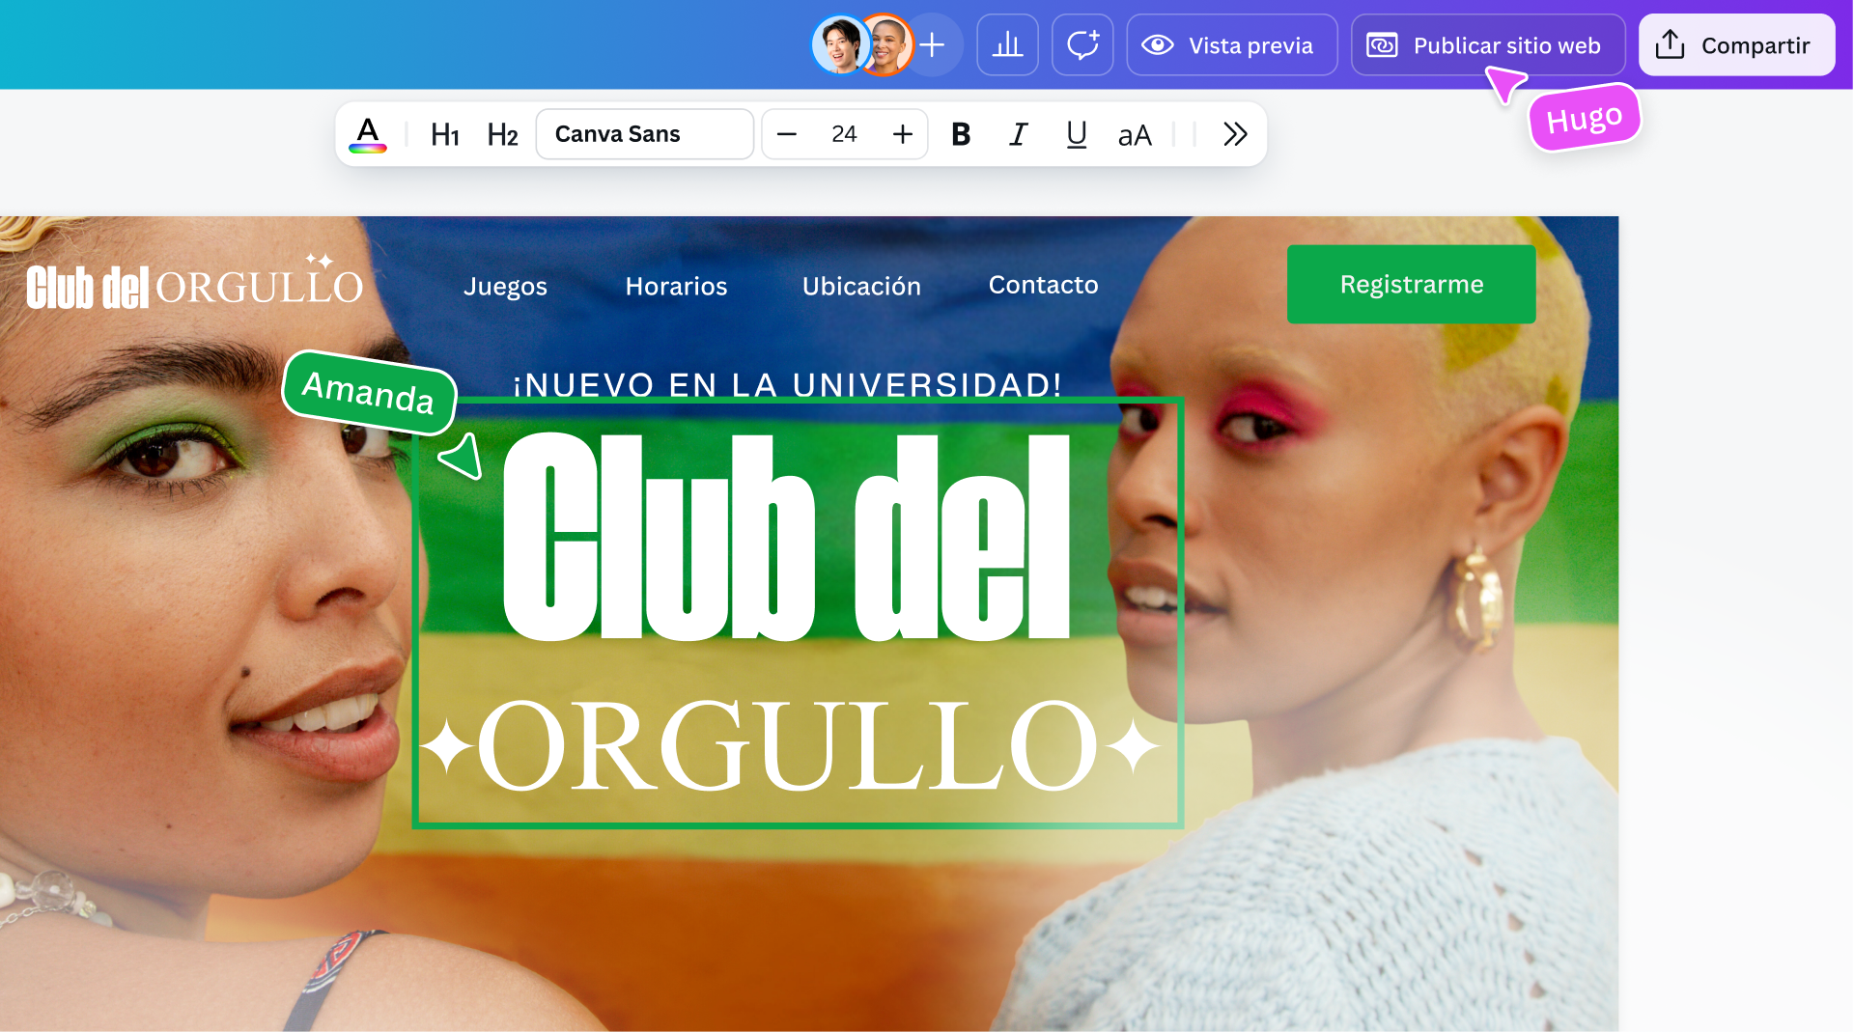Add a collaborator with the plus avatar button
The width and height of the screenshot is (1854, 1032).
point(931,44)
